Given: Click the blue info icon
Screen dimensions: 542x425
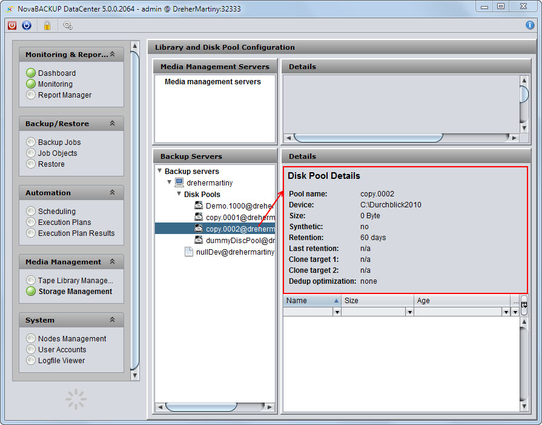Looking at the screenshot, I should pyautogui.click(x=530, y=25).
